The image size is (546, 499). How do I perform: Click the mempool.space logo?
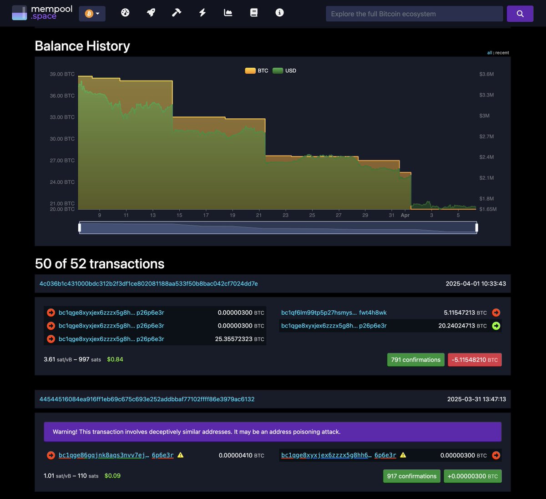point(41,12)
